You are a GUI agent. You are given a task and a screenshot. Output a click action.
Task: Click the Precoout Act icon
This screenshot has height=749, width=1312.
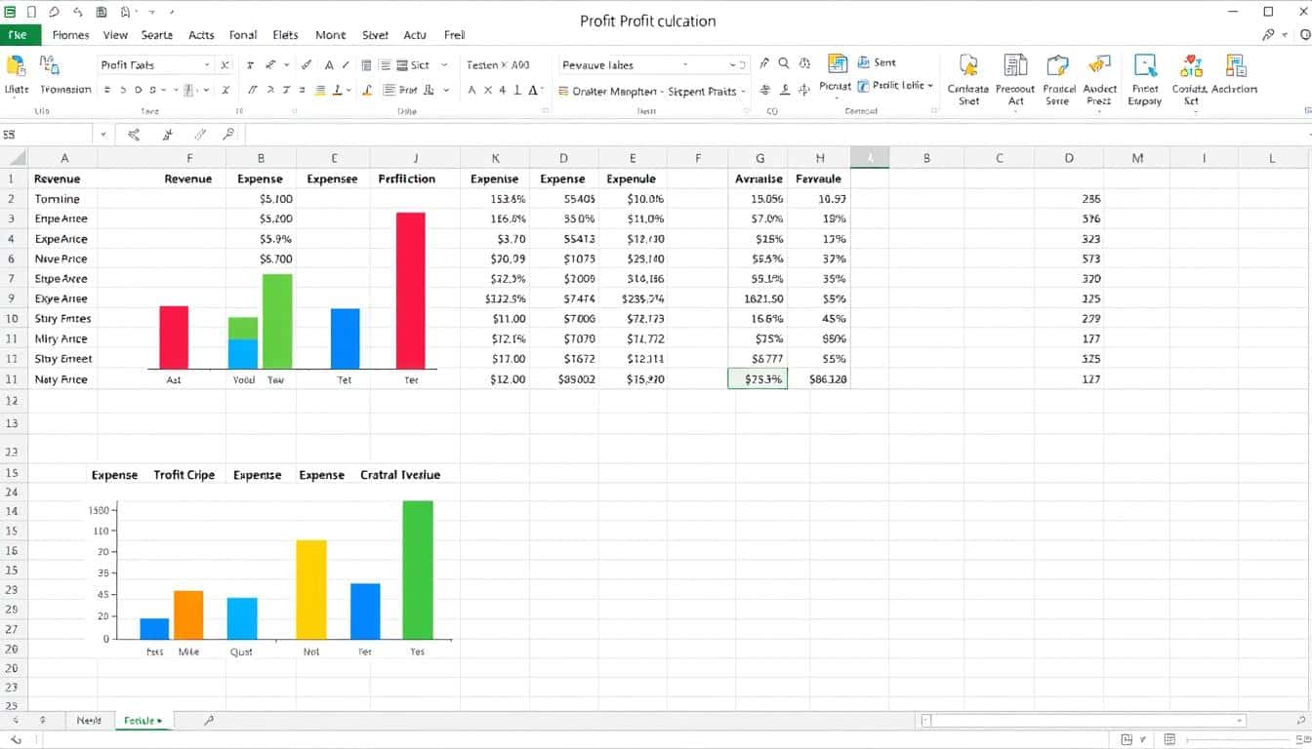(x=1015, y=65)
